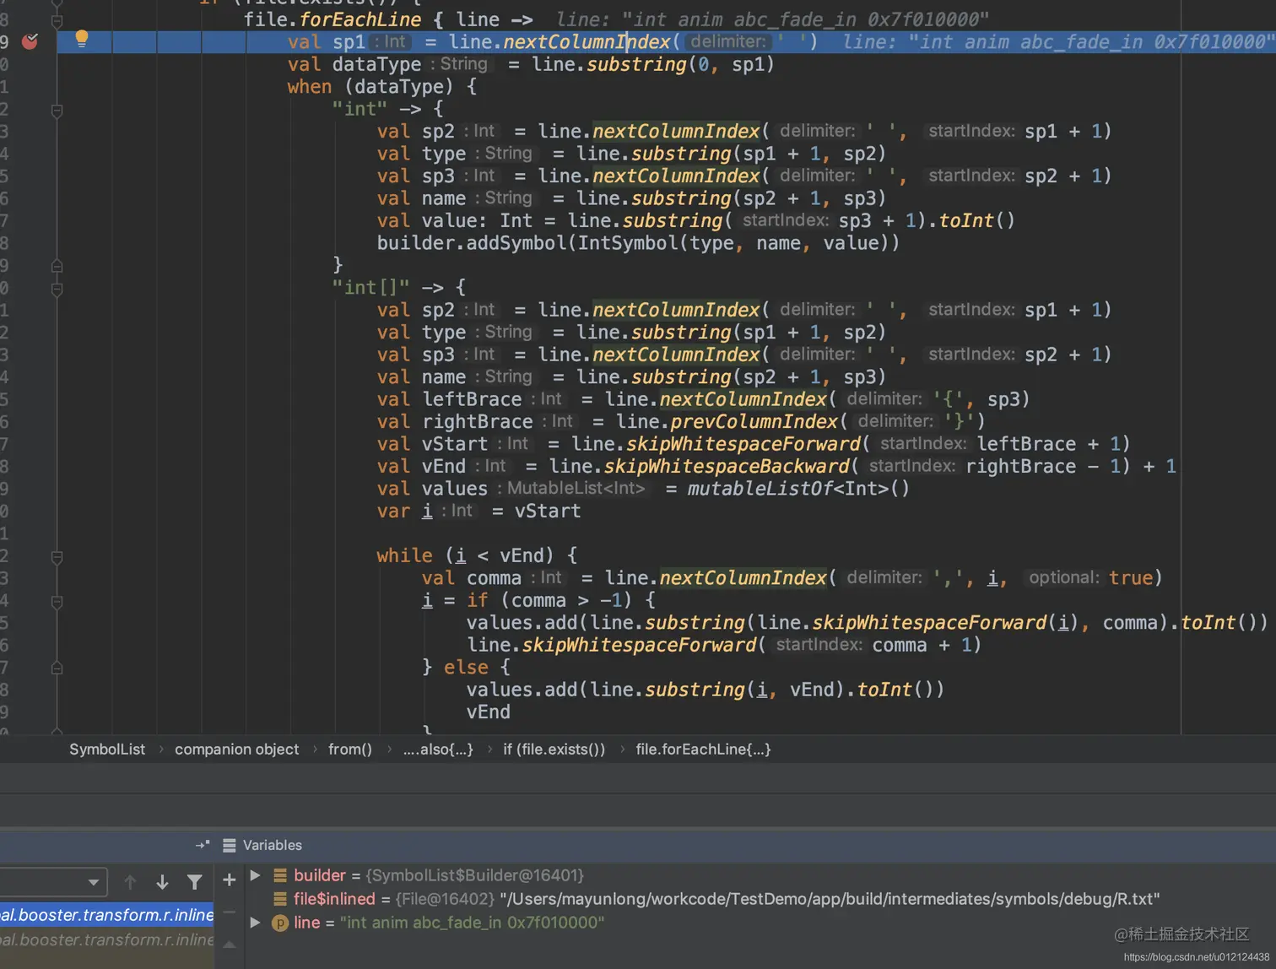Click "val value: Int" declaration
Viewport: 1276px width, 969px height.
click(455, 221)
